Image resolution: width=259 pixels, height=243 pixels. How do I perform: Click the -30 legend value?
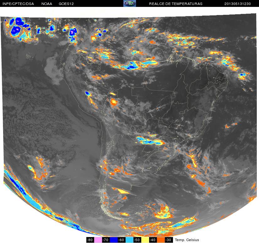(169, 240)
